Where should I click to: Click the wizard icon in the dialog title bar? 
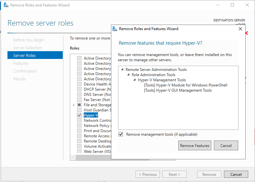(115, 29)
